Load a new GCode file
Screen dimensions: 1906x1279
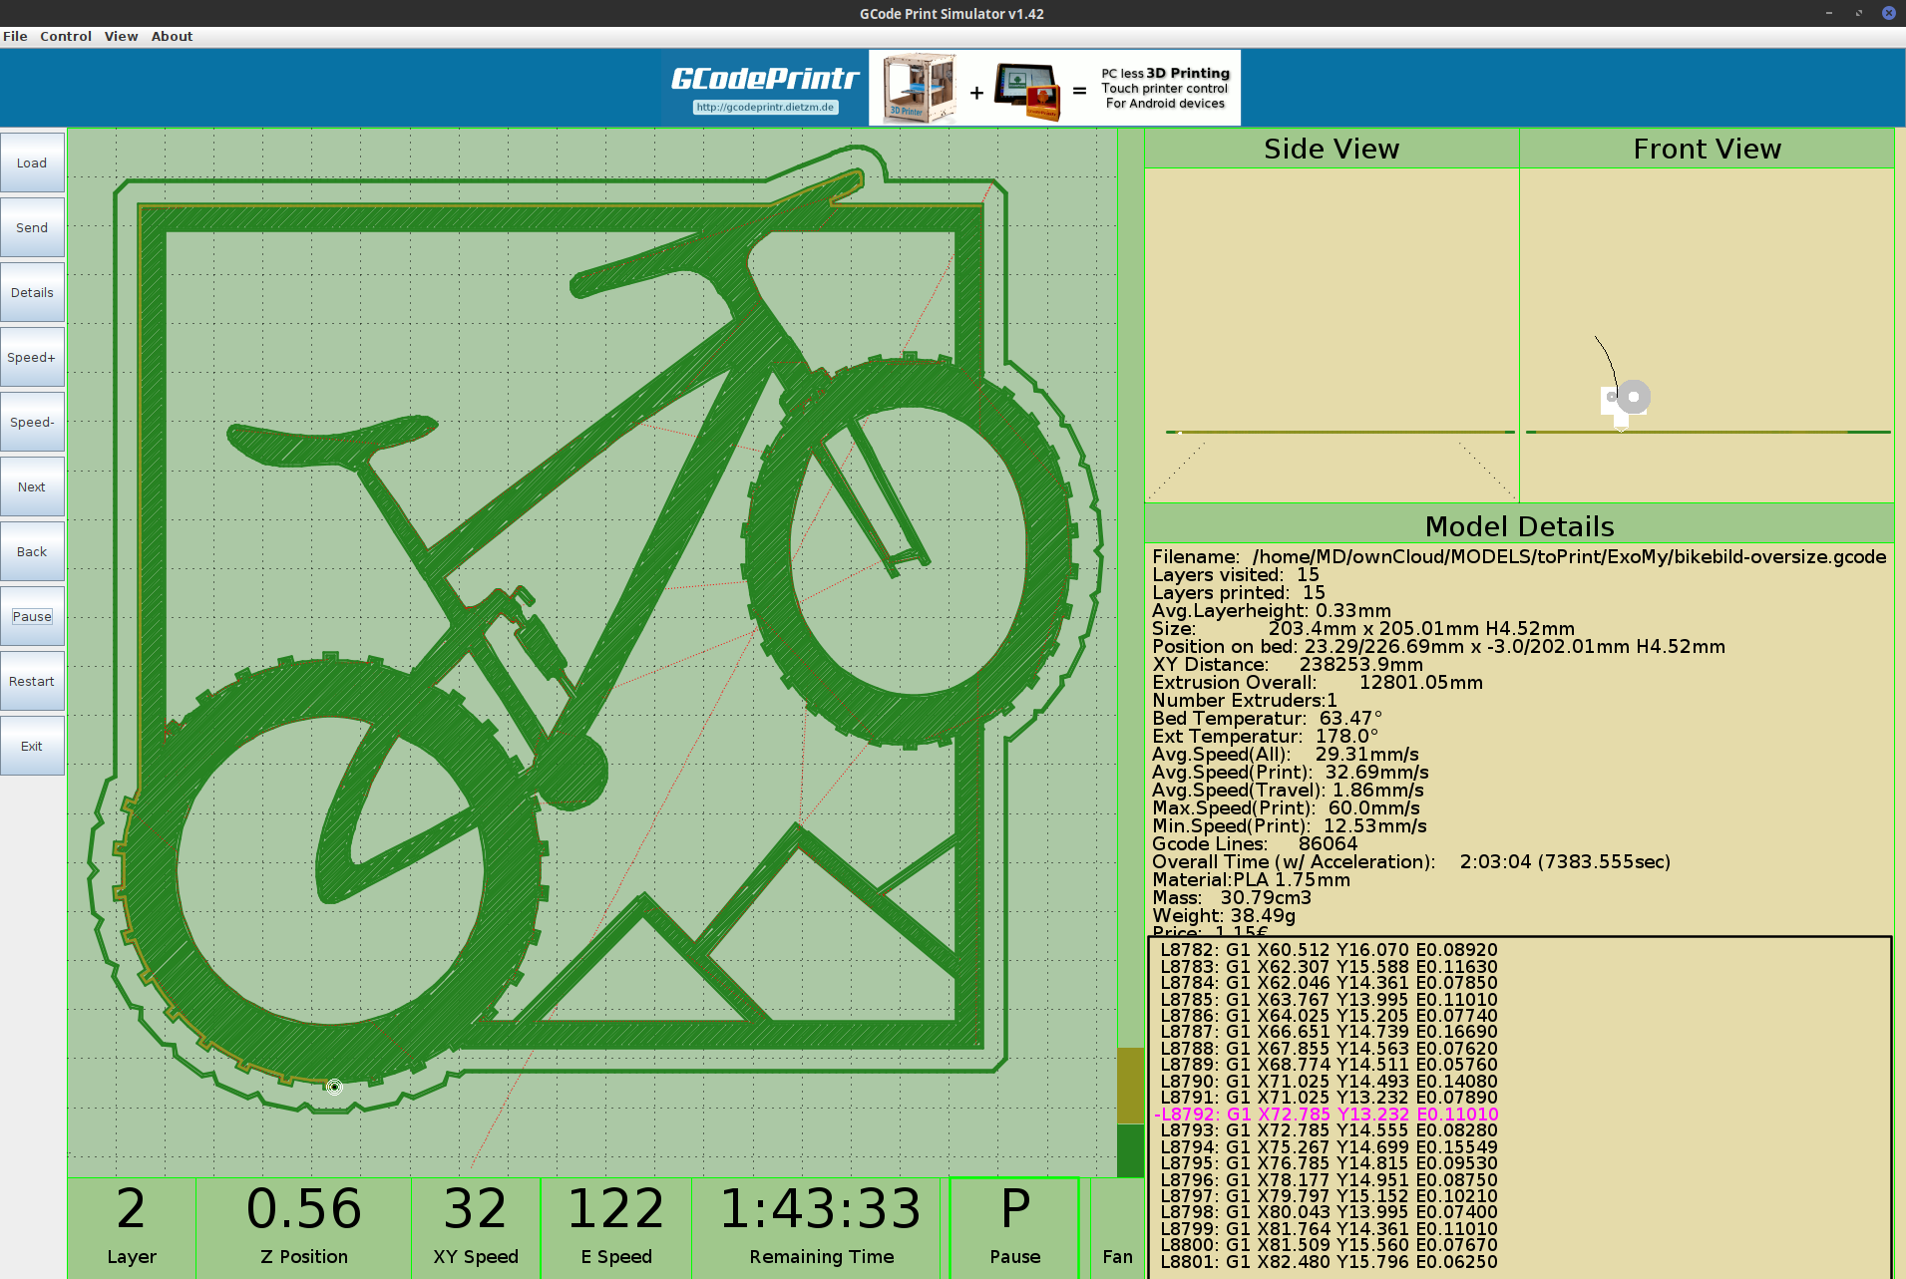31,161
